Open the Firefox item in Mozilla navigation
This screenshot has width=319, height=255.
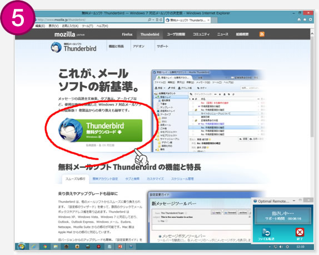coord(127,34)
